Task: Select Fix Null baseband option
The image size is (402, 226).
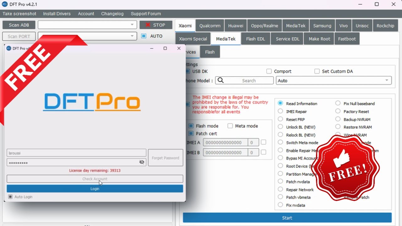Action: pyautogui.click(x=338, y=103)
